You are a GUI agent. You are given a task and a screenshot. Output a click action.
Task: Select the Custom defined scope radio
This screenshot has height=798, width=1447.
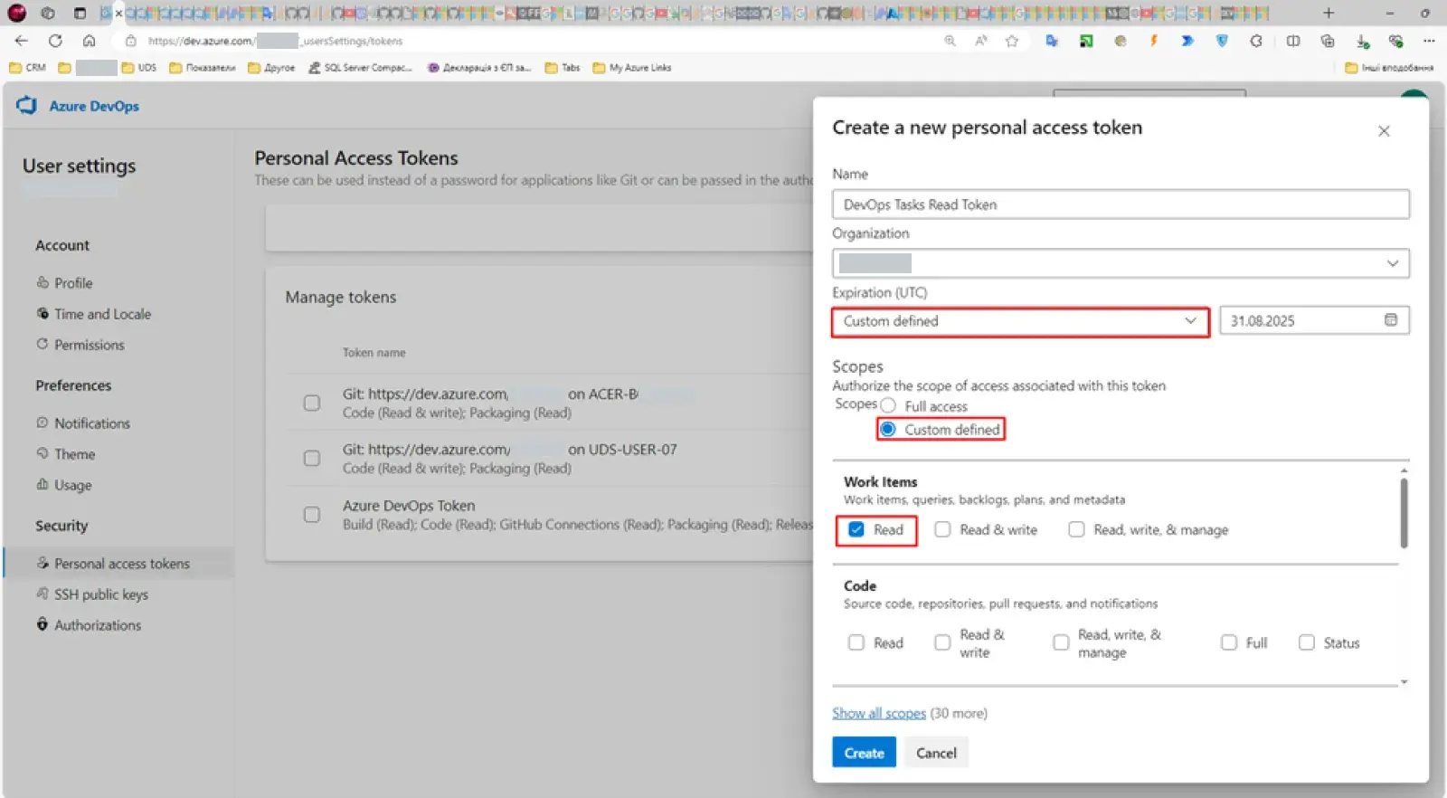[x=888, y=429]
